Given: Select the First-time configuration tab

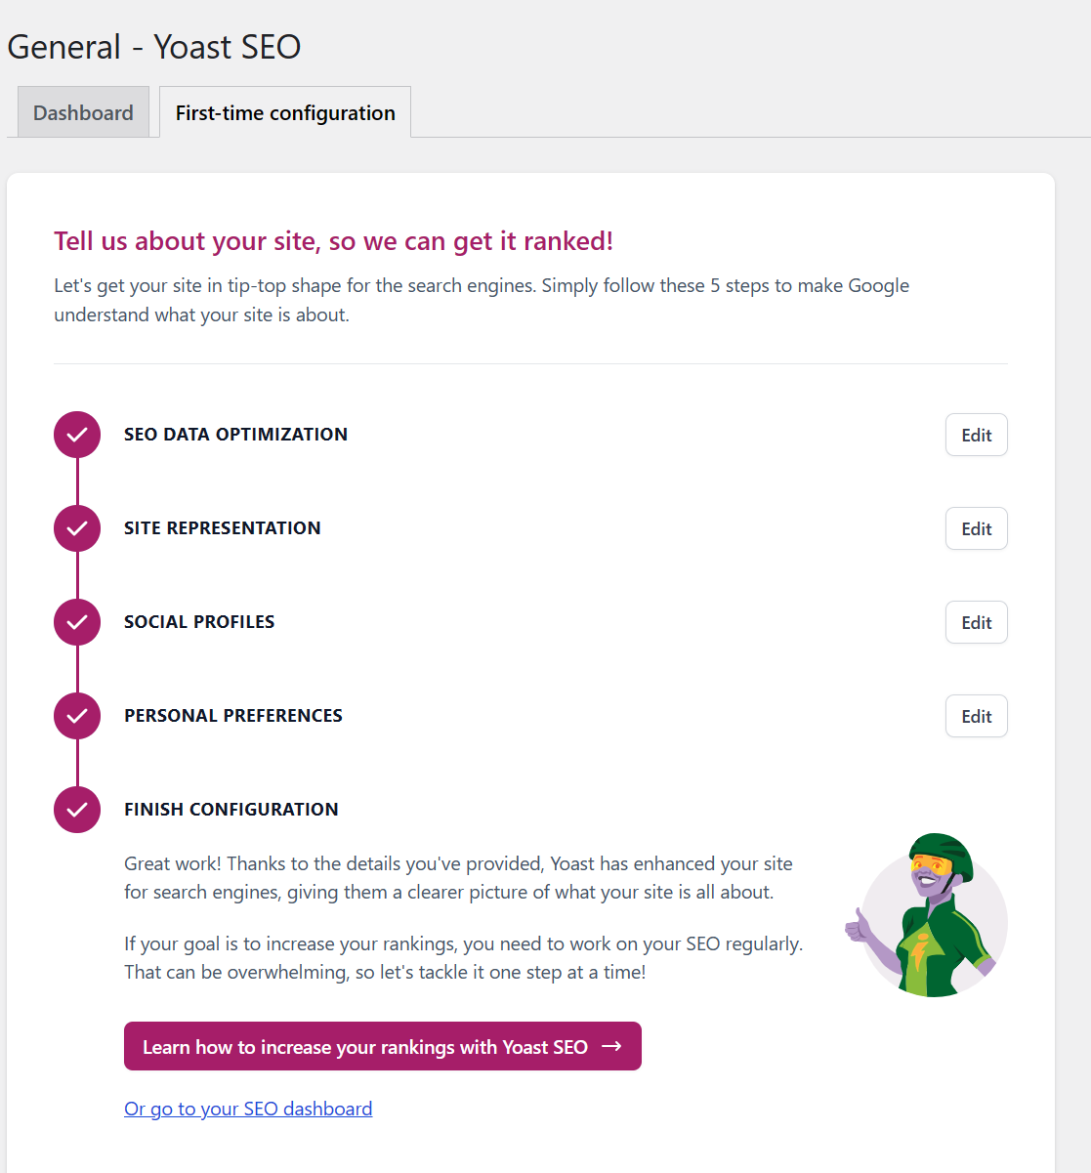Looking at the screenshot, I should pyautogui.click(x=285, y=112).
